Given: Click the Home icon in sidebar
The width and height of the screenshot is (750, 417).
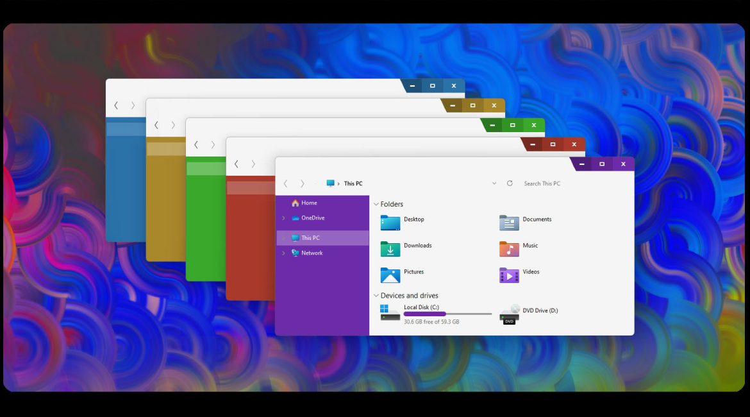Looking at the screenshot, I should pos(295,203).
